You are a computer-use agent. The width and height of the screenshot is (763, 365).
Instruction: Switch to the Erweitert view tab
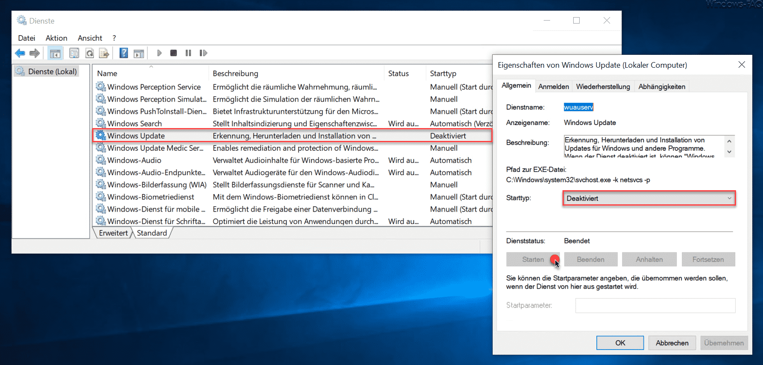(x=113, y=233)
